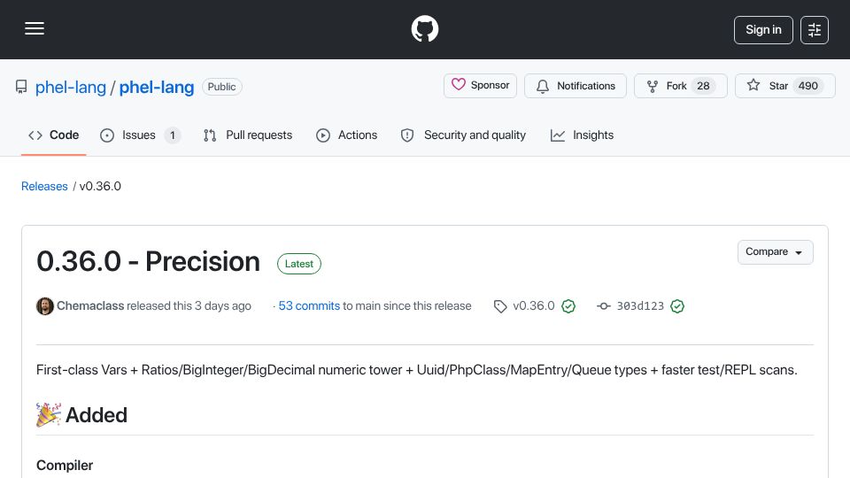Click the v0.36.0 breadcrumb text
Viewport: 850px width, 478px height.
click(100, 186)
